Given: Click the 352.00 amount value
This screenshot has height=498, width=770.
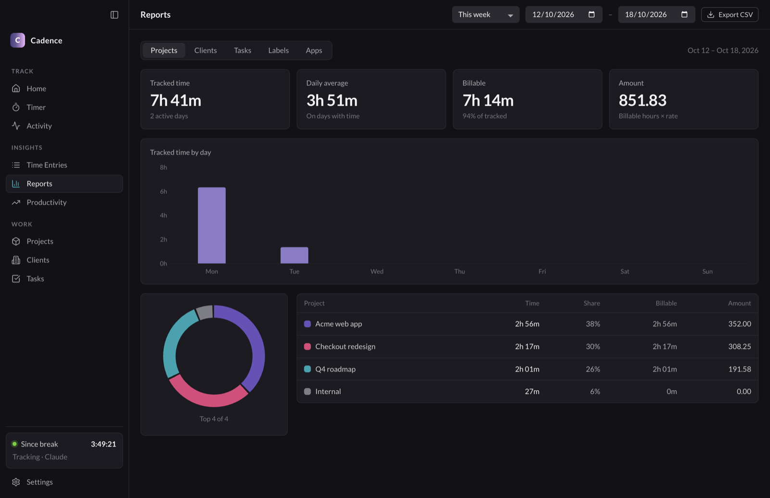Looking at the screenshot, I should coord(740,324).
